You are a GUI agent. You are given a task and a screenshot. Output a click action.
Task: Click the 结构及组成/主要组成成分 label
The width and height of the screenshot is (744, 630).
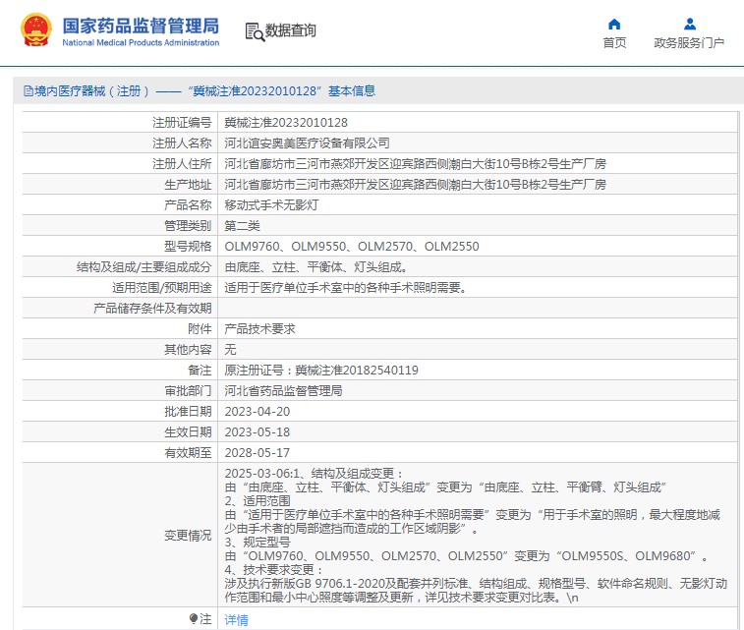143,267
